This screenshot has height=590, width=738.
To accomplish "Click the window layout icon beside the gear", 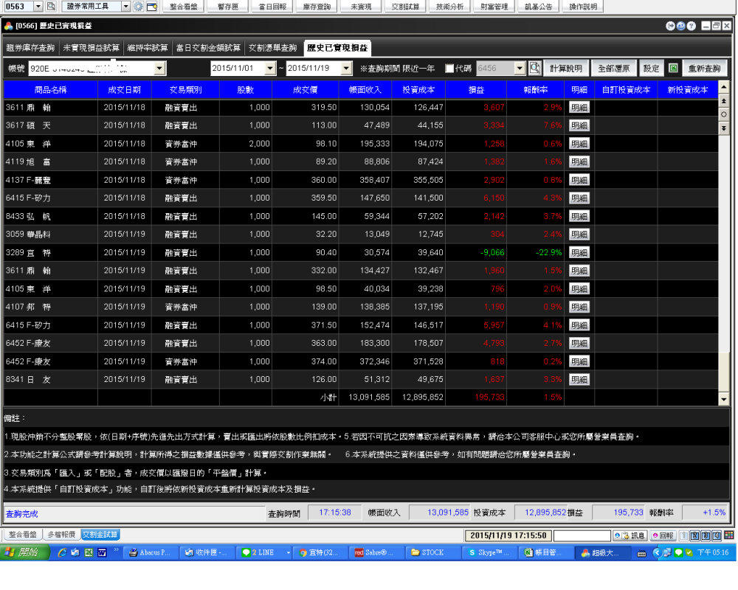I will coord(151,7).
